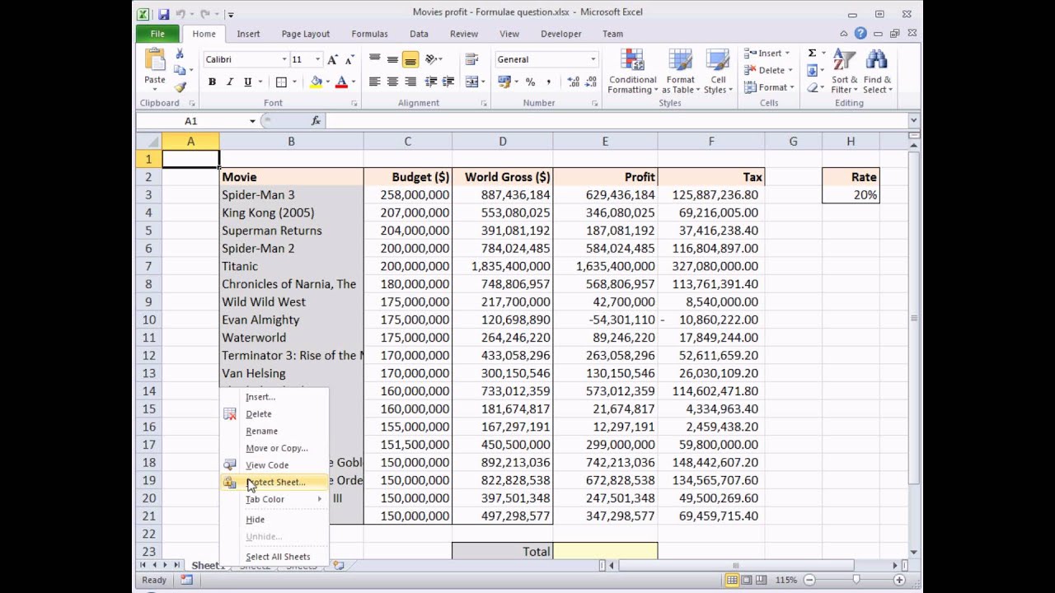The image size is (1055, 593).
Task: Open Cell Styles gallery
Action: [718, 72]
